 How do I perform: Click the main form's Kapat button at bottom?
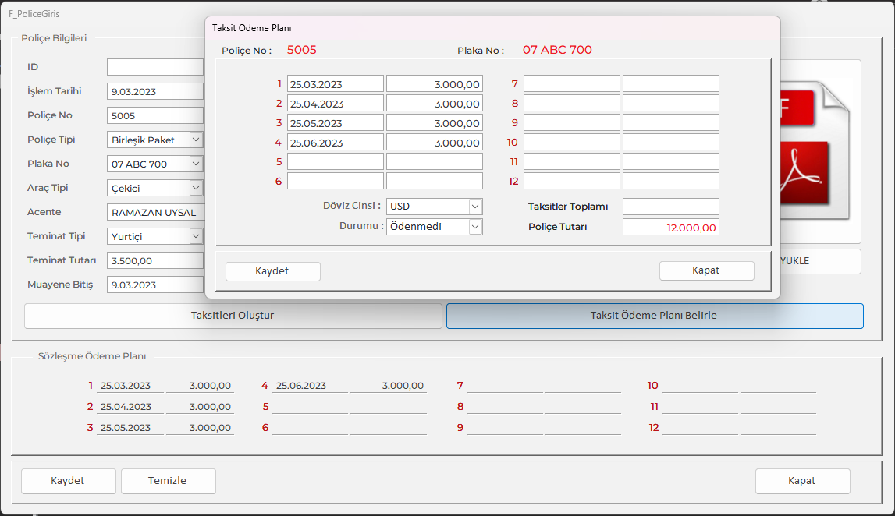802,481
